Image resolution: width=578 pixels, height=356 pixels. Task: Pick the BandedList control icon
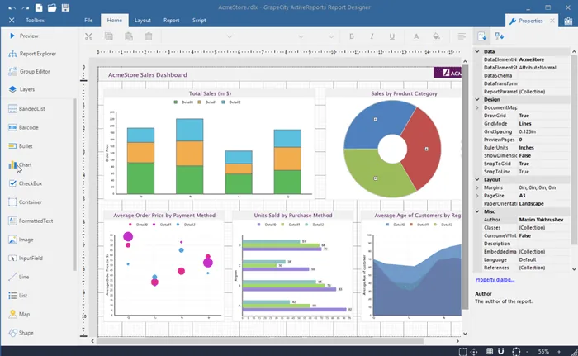(12, 108)
